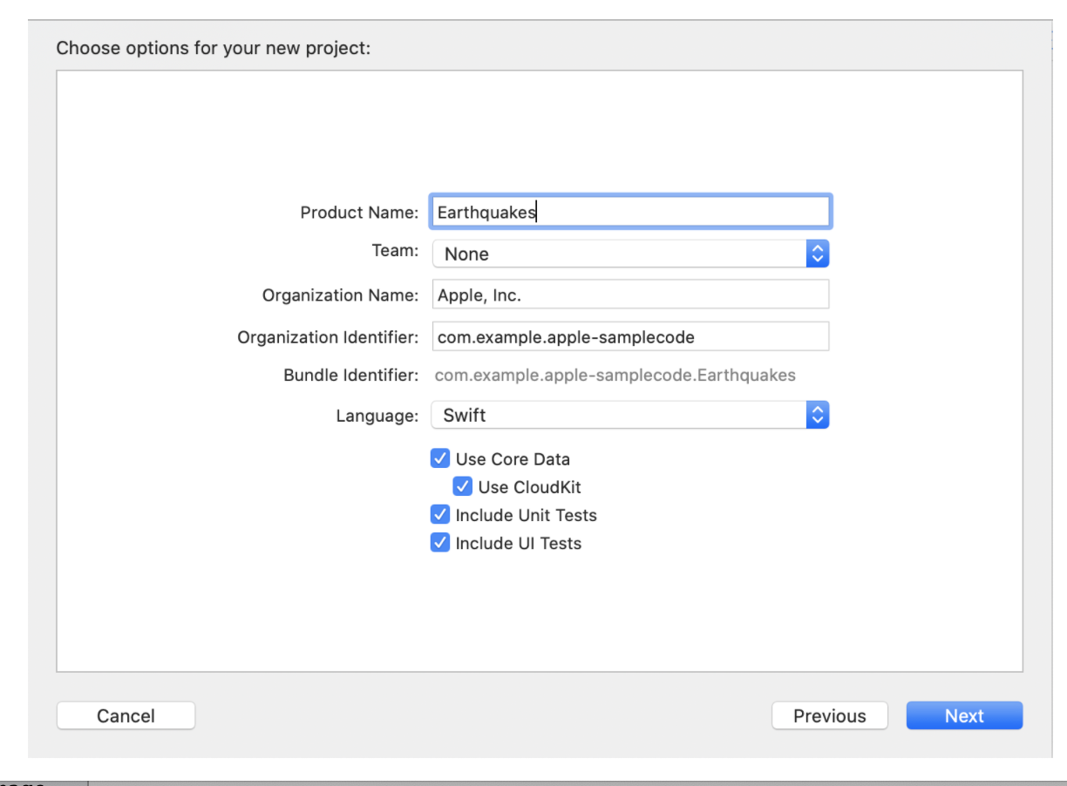Turn off Include UI Tests checkbox
Screen dimensions: 1067x786
pos(440,543)
